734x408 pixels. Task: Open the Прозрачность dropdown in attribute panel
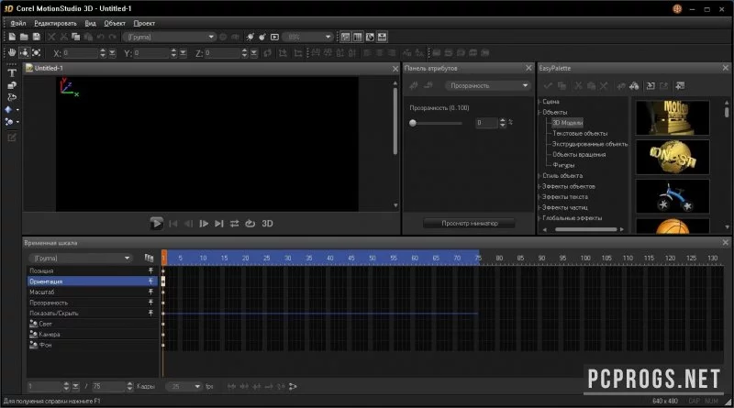488,85
